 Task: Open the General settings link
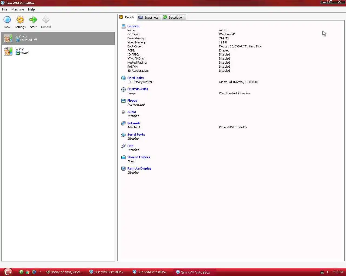133,26
